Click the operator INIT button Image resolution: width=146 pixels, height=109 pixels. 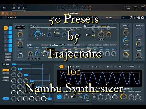(x=8, y=60)
